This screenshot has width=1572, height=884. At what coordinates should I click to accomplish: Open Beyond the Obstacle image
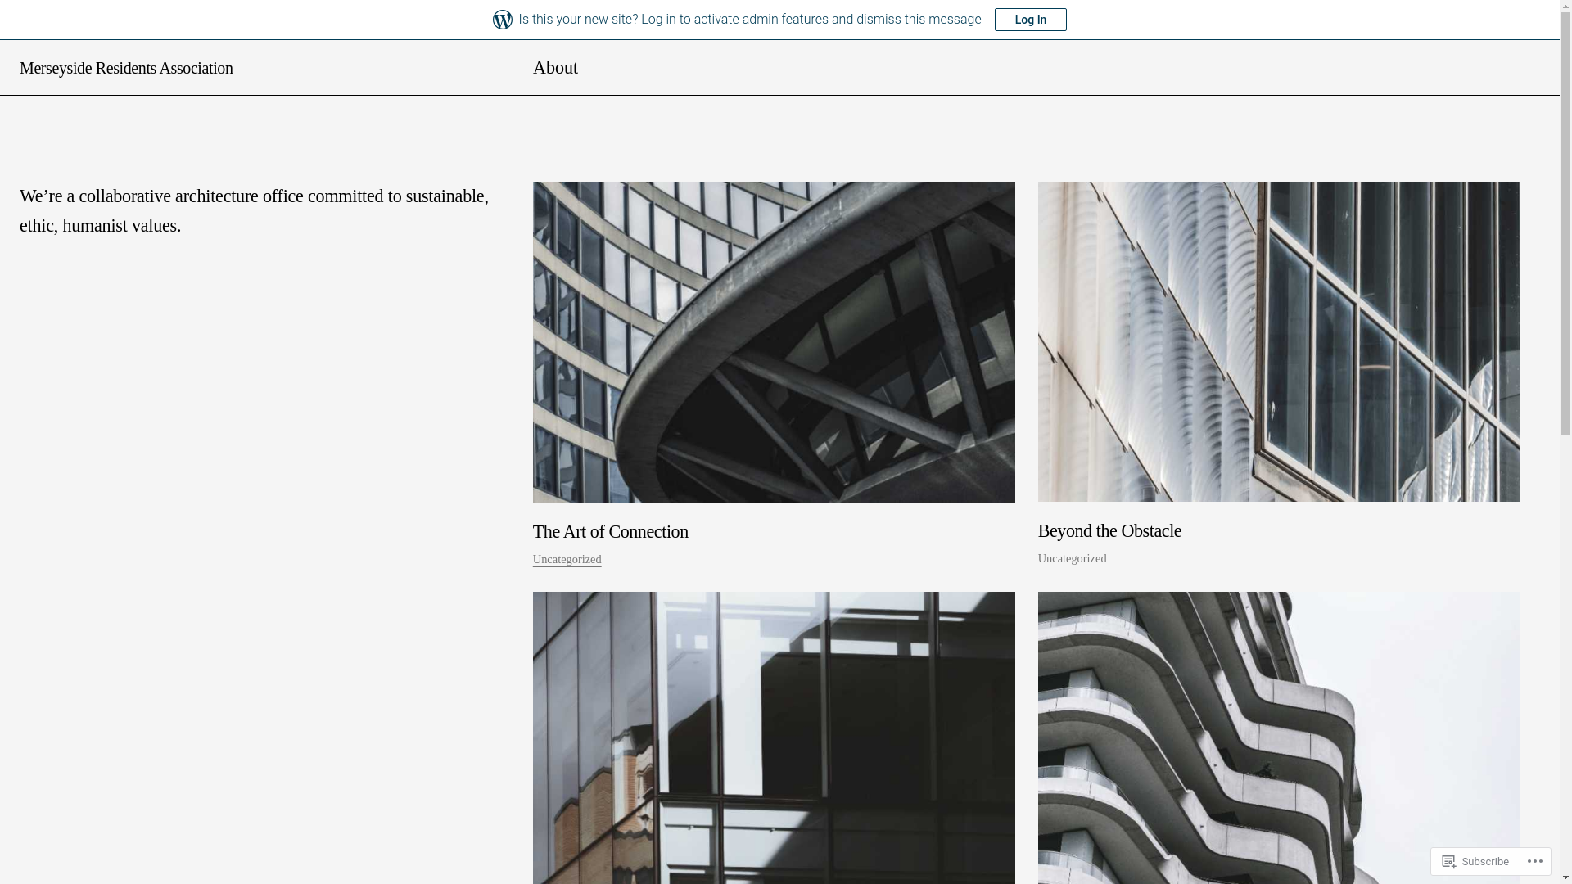click(1279, 341)
